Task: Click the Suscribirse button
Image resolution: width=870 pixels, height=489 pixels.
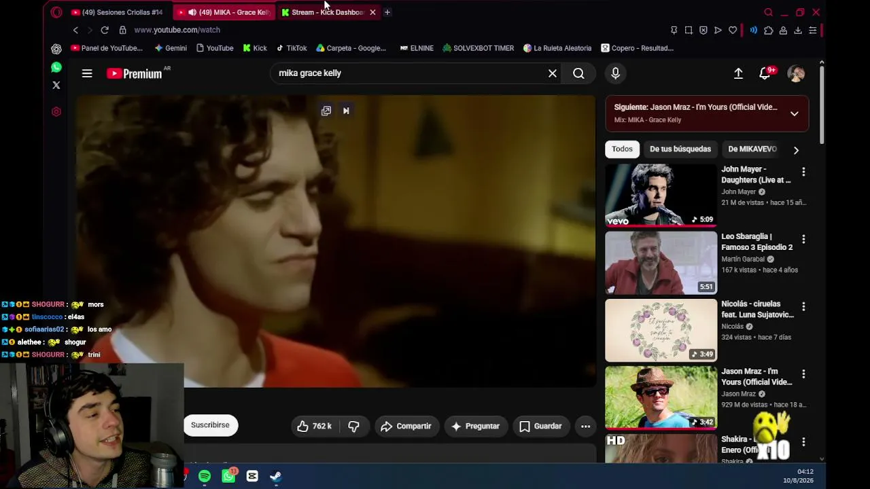Action: tap(210, 425)
